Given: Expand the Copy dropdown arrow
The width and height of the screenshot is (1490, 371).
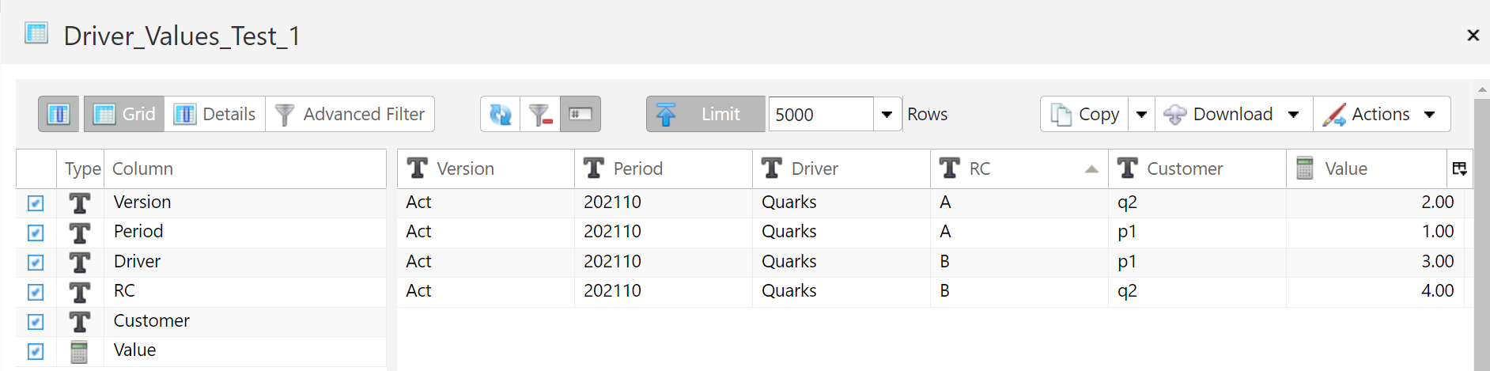Looking at the screenshot, I should point(1141,115).
